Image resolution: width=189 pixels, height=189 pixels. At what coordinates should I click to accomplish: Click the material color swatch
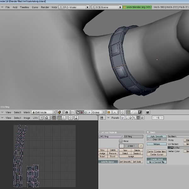[x=122, y=146]
